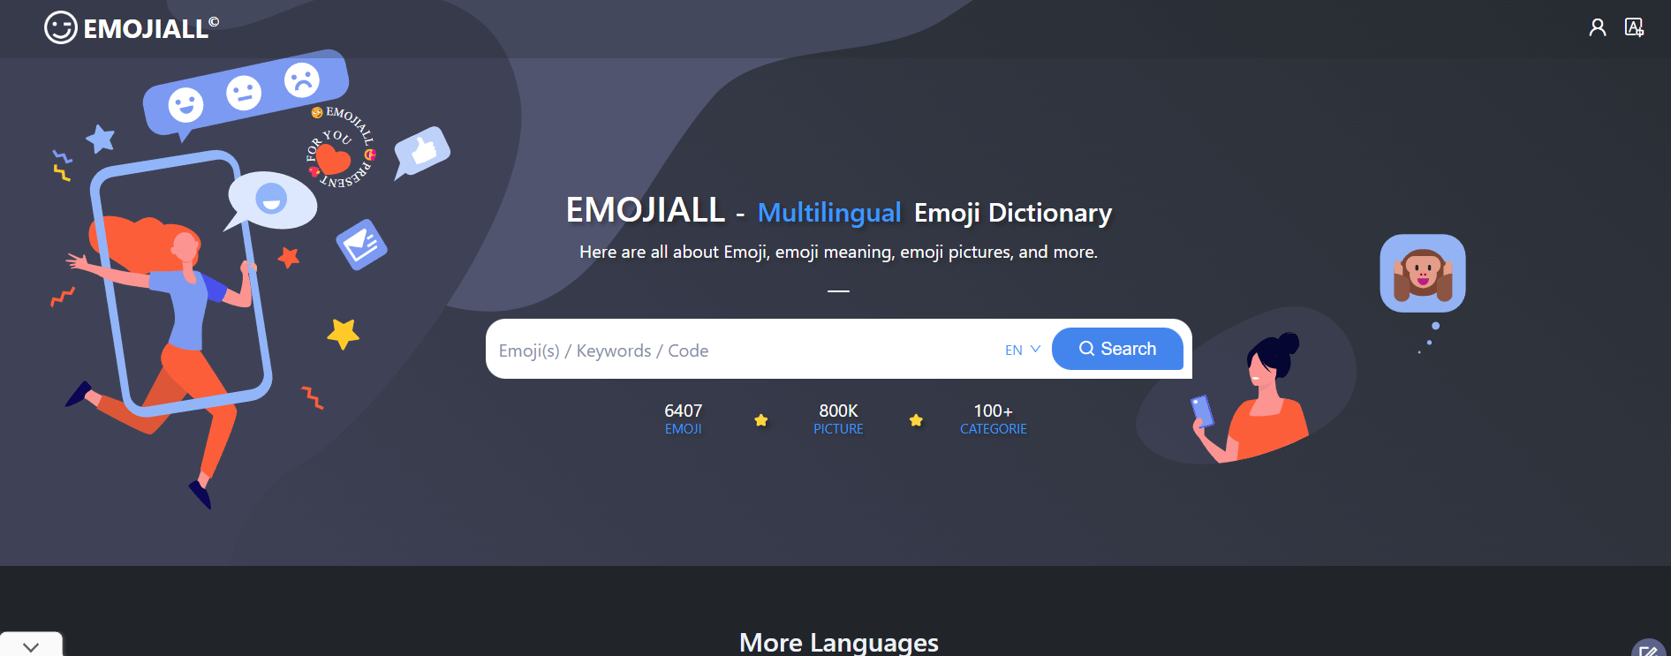The image size is (1671, 656).
Task: Click the edit pencil floating icon
Action: click(1648, 649)
